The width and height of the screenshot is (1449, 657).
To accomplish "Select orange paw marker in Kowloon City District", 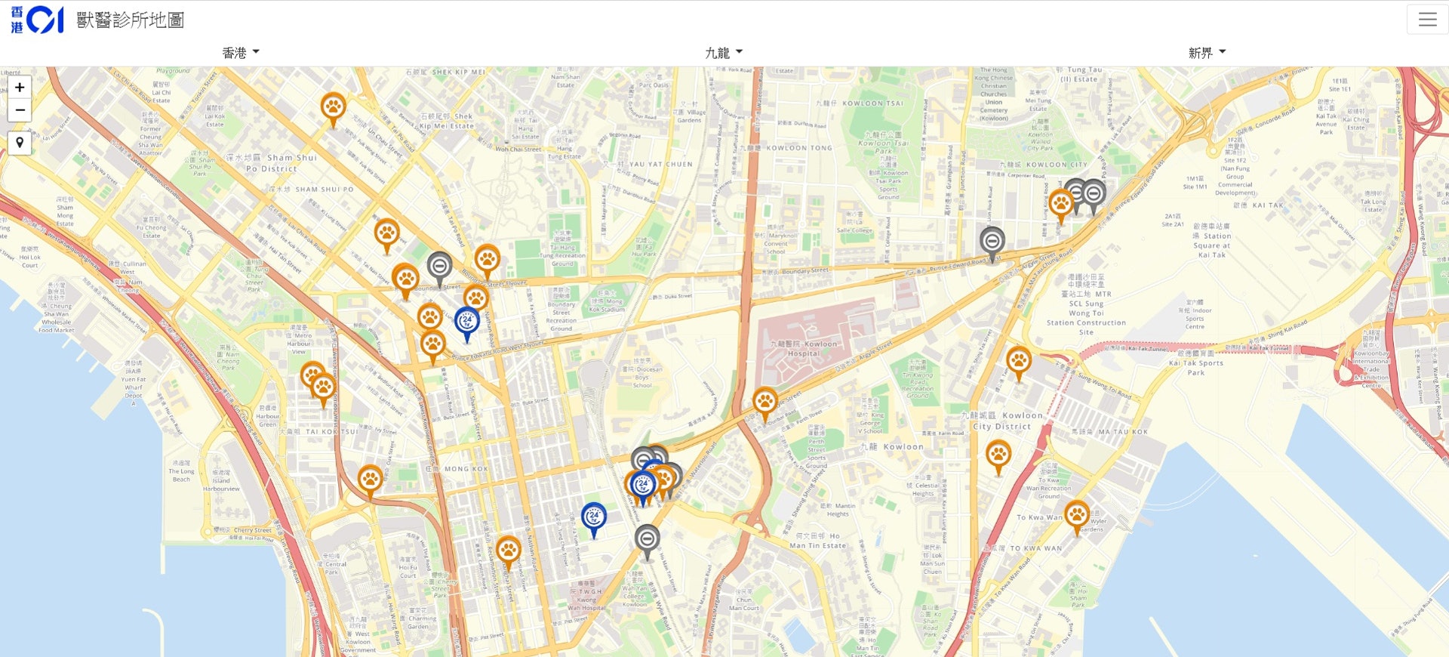I will click(998, 455).
